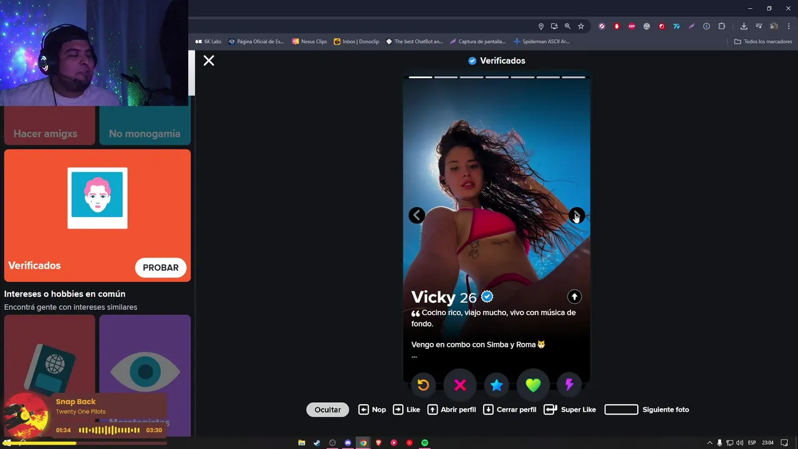Open the Extensions puzzle-piece menu

tap(722, 26)
